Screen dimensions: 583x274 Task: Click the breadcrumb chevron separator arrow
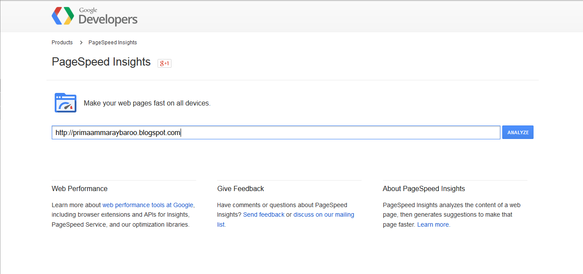[81, 43]
